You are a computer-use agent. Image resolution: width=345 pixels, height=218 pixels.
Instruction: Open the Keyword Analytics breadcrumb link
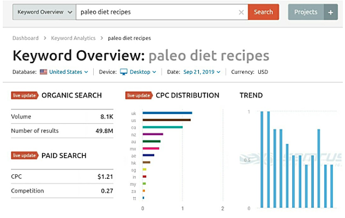point(73,38)
